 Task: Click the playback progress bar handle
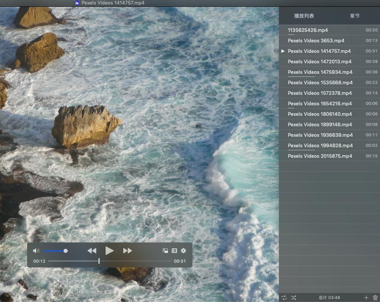click(99, 261)
